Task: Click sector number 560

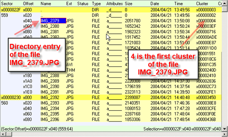Action: 5,103
